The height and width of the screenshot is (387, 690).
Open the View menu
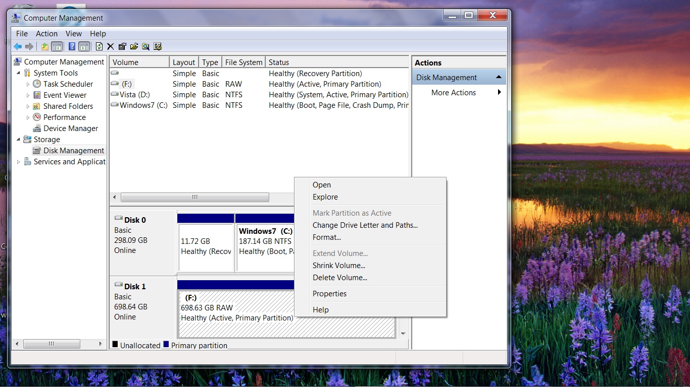coord(73,34)
